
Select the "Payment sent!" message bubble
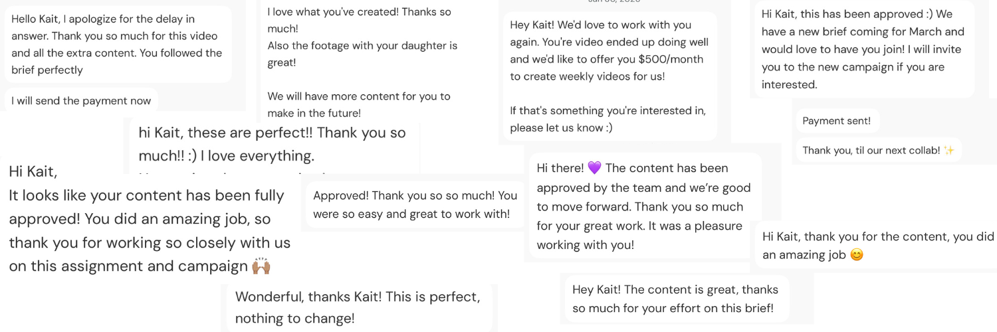pyautogui.click(x=836, y=121)
